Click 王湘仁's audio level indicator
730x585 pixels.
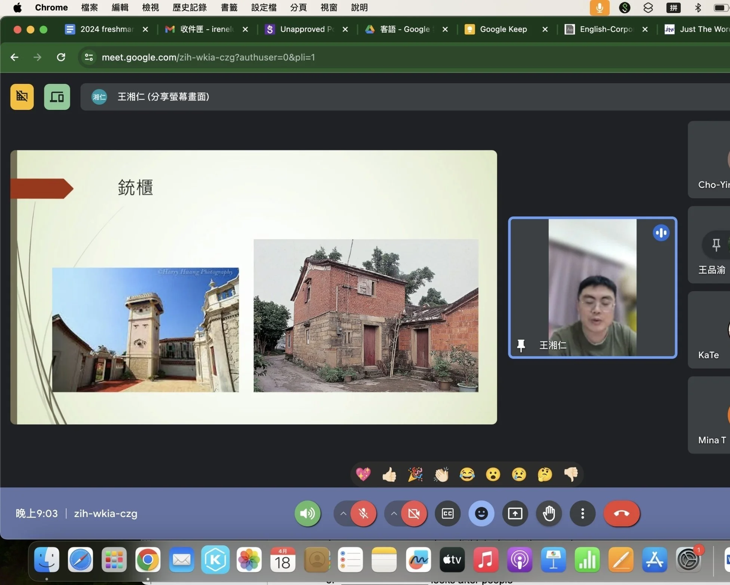[x=661, y=233]
